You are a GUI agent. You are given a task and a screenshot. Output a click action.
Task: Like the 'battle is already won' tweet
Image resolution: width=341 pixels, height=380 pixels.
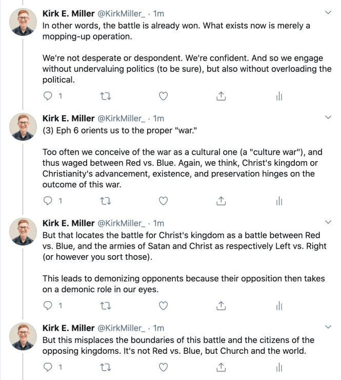164,96
